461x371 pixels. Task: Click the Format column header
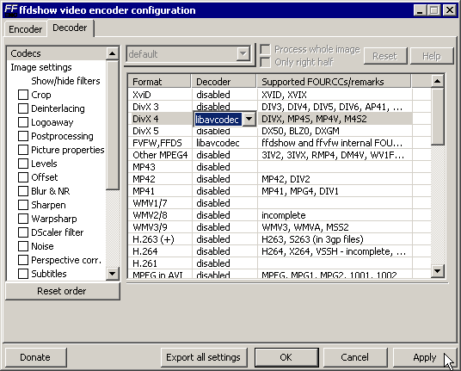click(159, 82)
